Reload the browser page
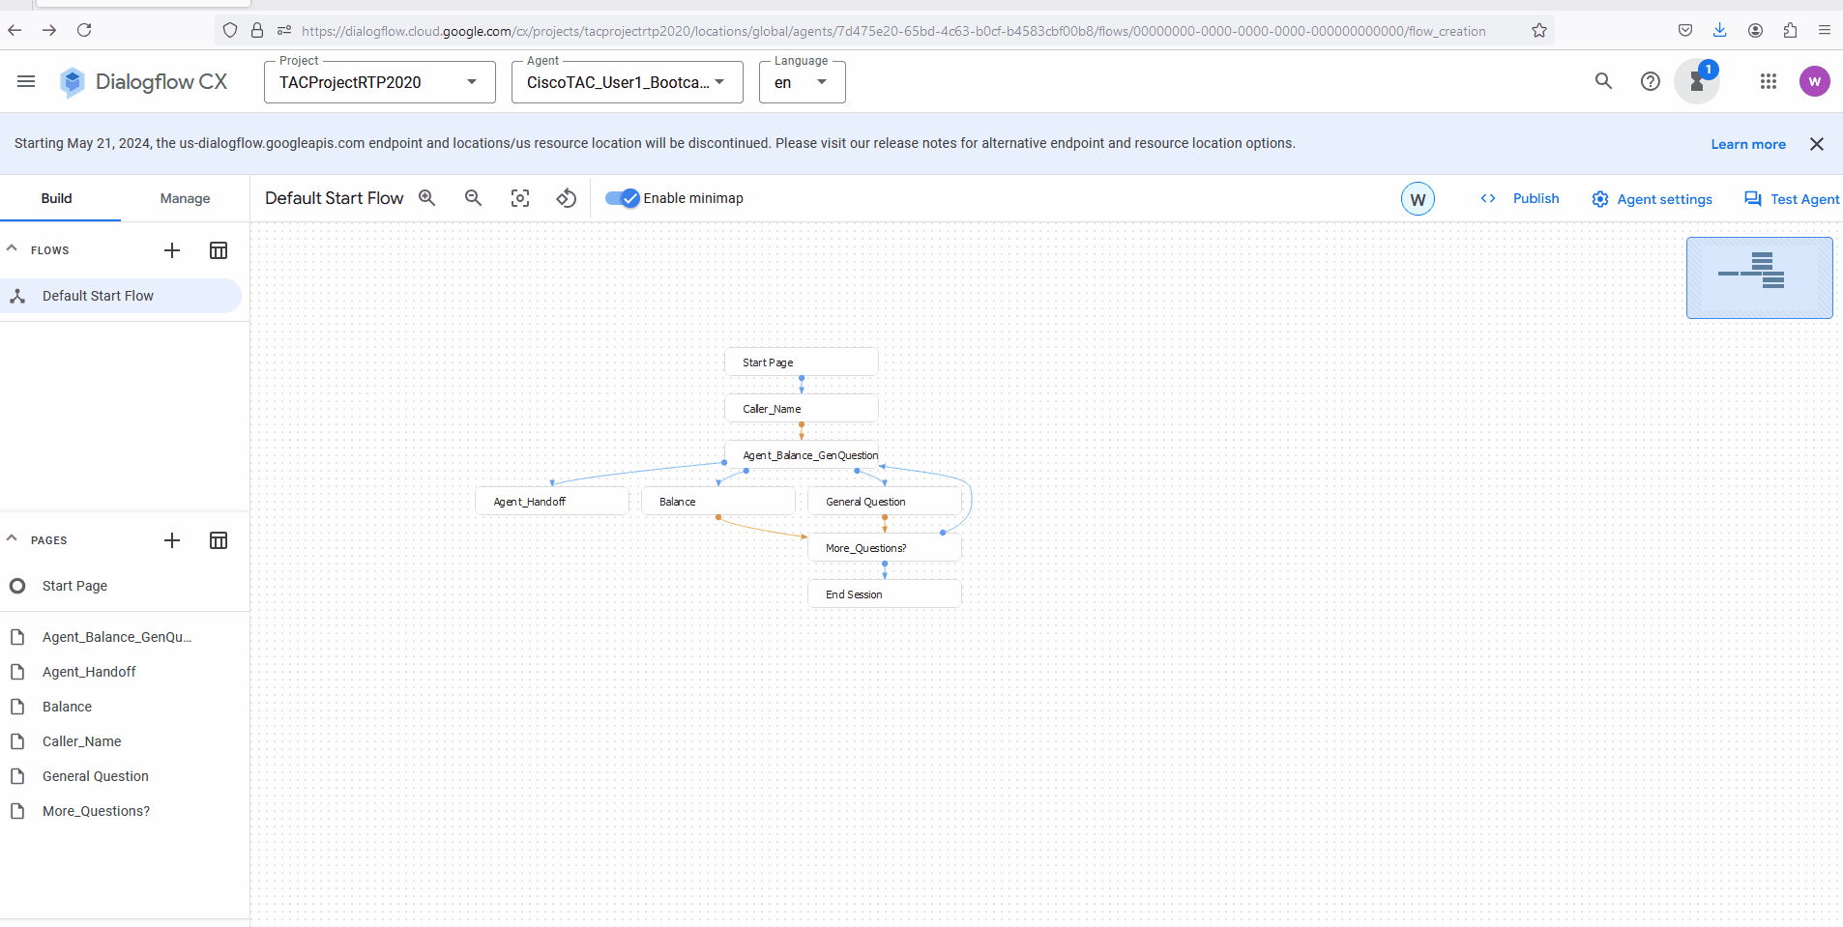1843x927 pixels. click(84, 30)
